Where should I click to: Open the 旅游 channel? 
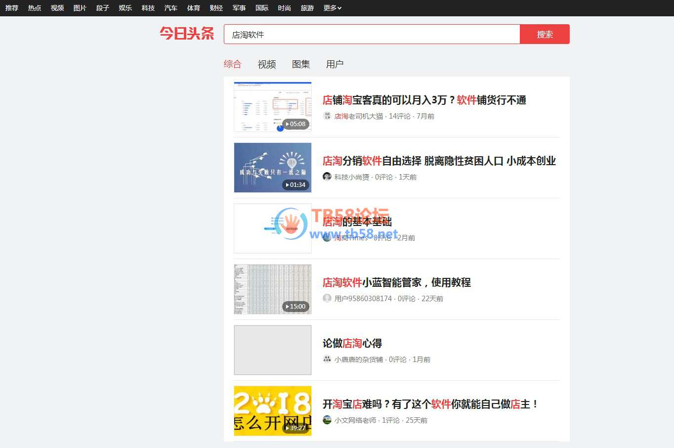307,8
